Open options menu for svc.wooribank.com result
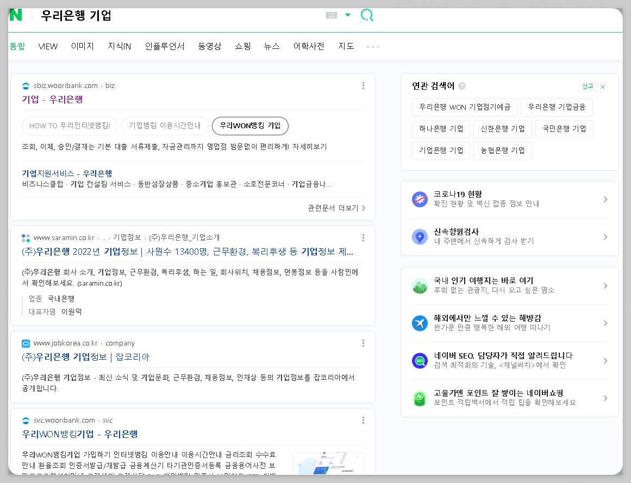Viewport: 631px width, 483px height. pyautogui.click(x=363, y=421)
